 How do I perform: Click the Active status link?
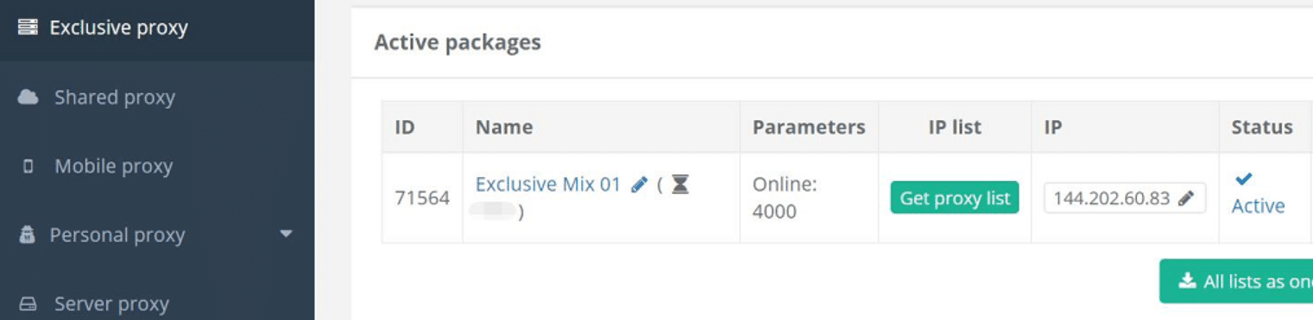tap(1258, 206)
